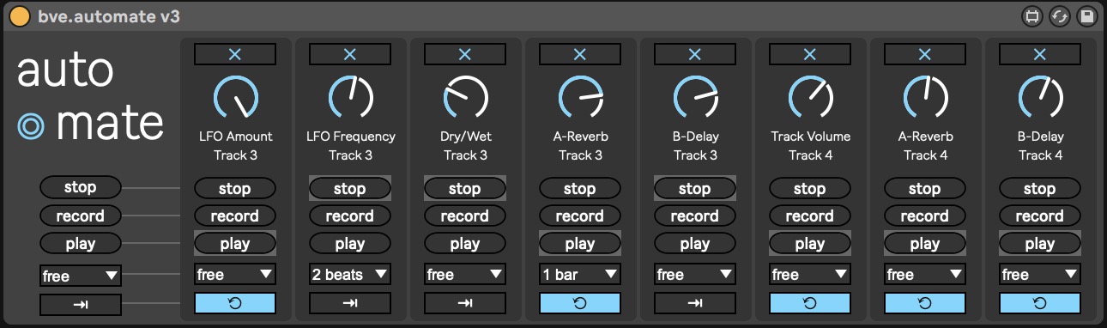Click the global stop button

point(81,187)
